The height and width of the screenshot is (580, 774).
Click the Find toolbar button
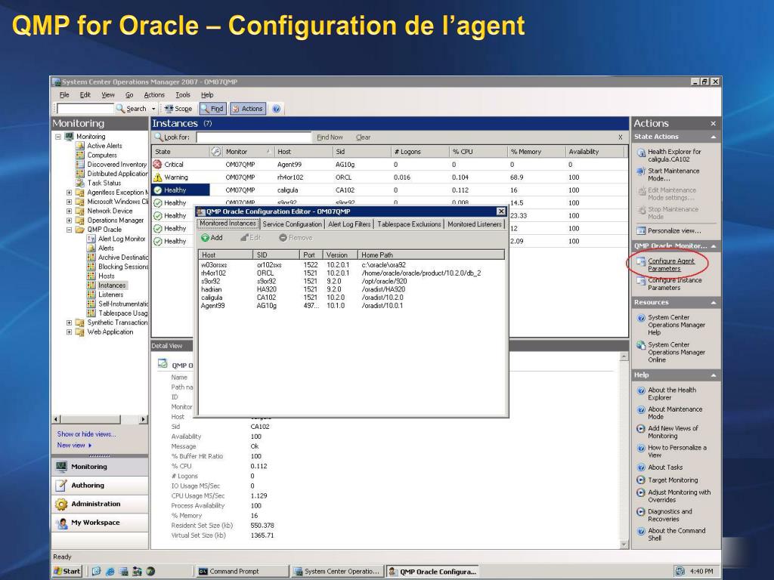212,109
